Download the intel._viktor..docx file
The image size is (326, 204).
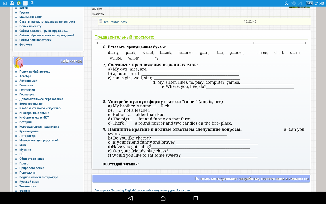pyautogui.click(x=115, y=22)
